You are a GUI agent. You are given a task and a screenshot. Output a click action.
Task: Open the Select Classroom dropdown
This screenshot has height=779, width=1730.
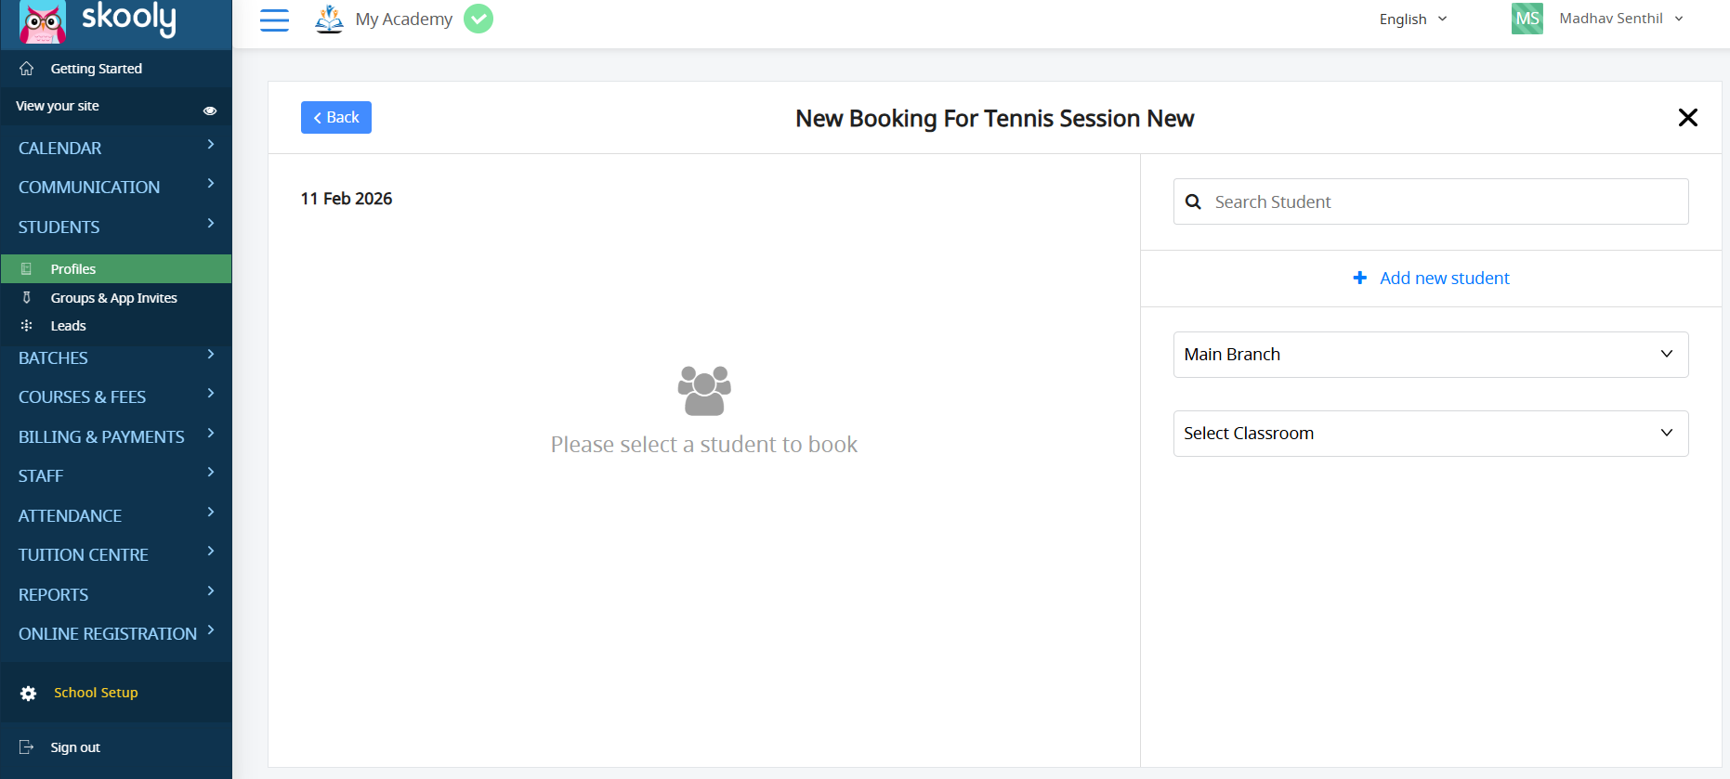1430,434
